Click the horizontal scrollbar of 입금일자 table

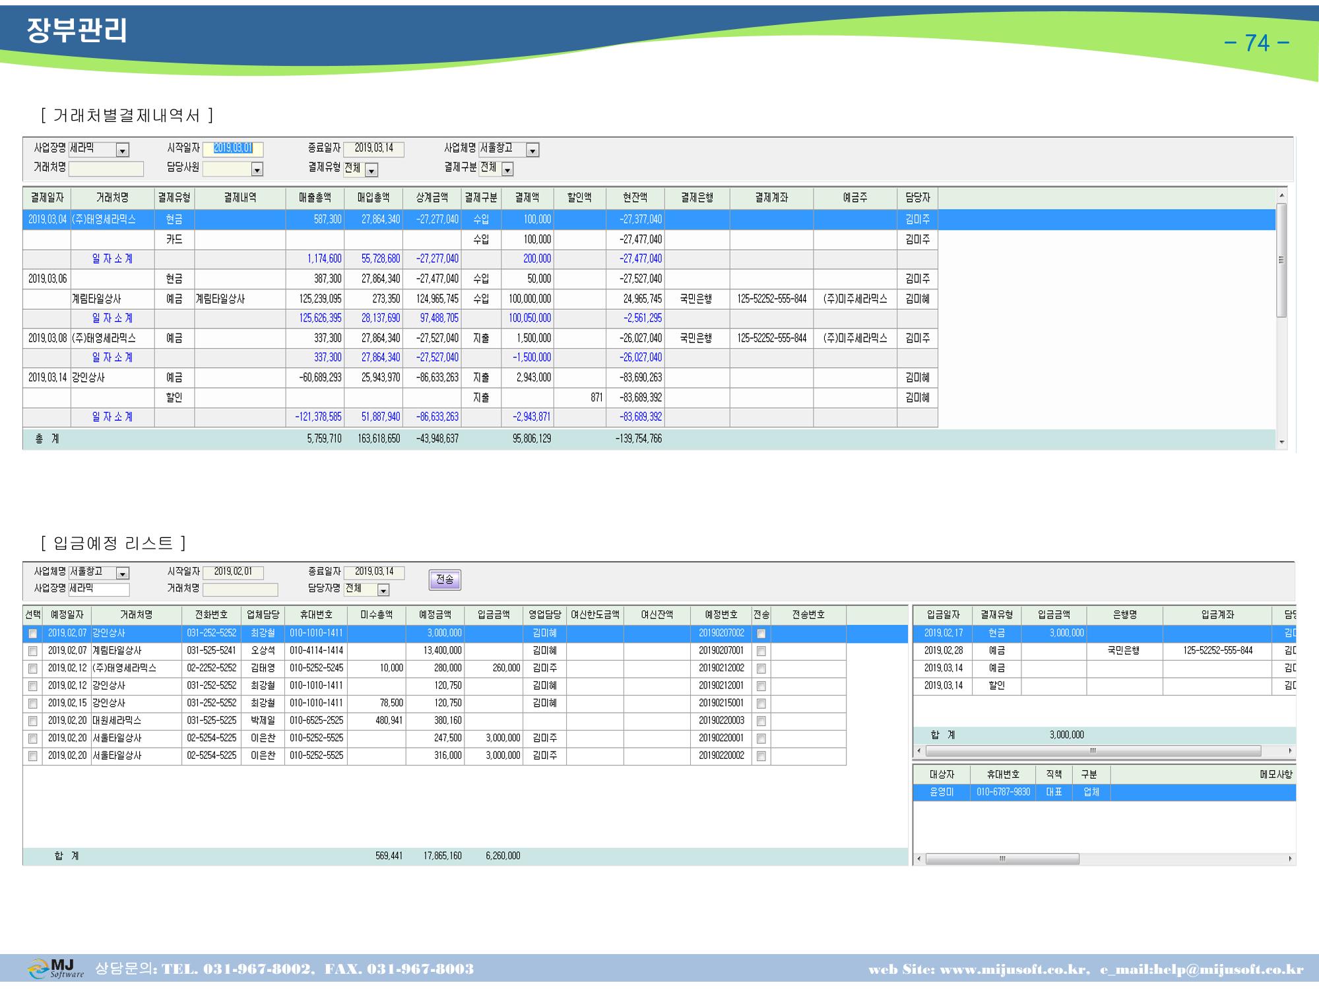click(x=1093, y=751)
